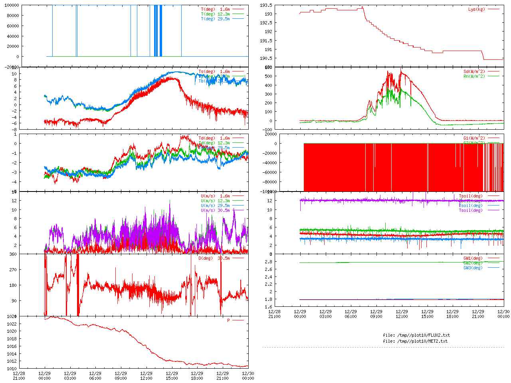Click '12/28 21:00' under the groundwater plot
511x383 pixels.
274,314
